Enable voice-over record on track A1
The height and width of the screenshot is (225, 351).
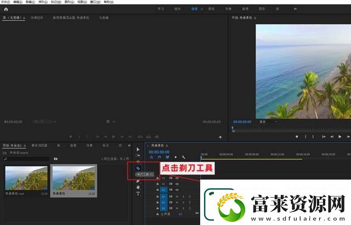click(x=190, y=197)
